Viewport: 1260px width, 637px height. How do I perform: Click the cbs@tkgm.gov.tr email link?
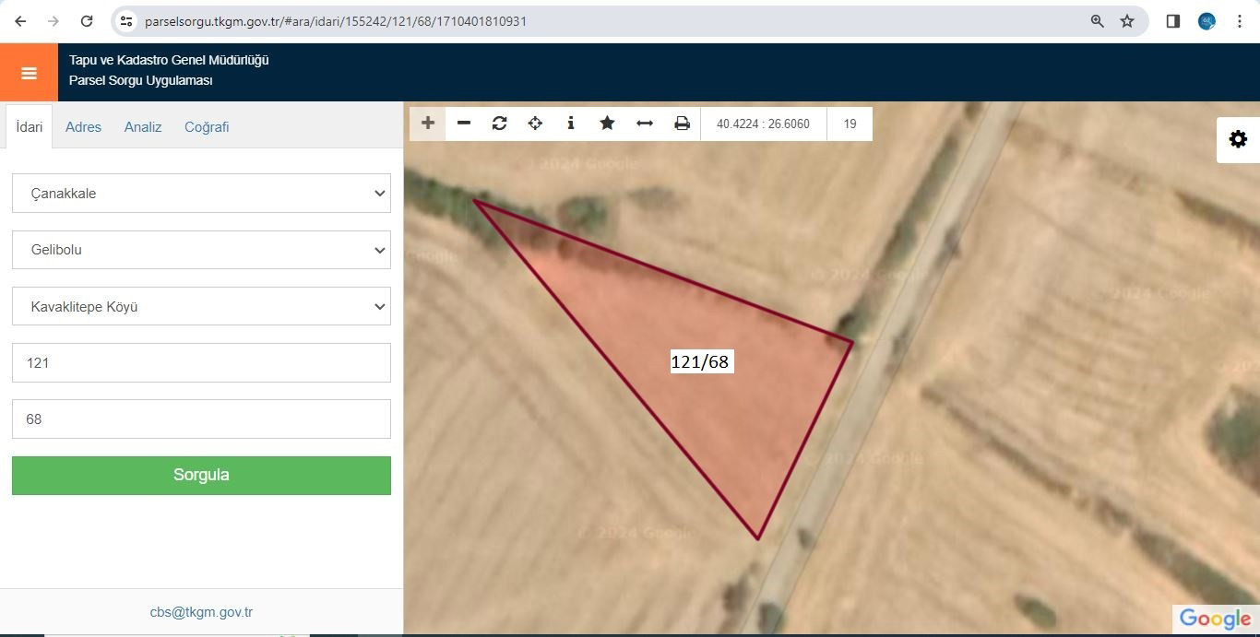[x=201, y=612]
